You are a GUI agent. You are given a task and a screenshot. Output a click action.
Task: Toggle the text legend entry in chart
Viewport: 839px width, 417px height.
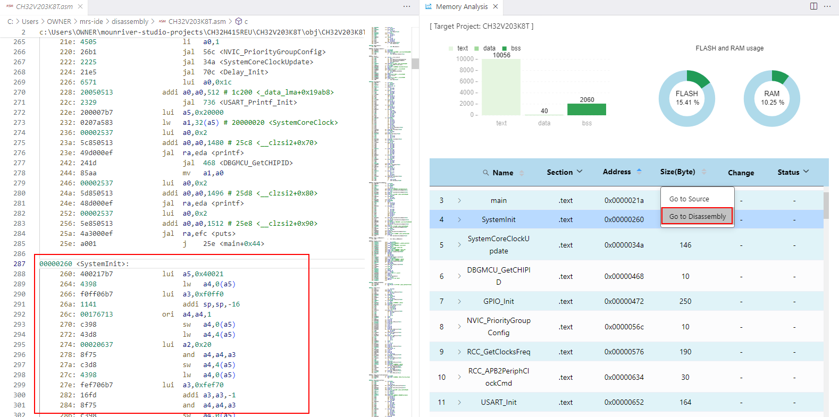click(x=458, y=48)
